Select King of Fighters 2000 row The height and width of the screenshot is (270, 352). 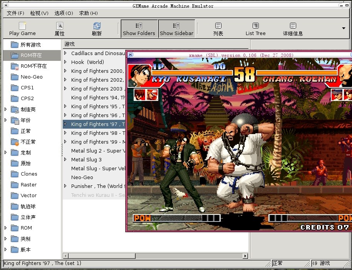coord(94,71)
